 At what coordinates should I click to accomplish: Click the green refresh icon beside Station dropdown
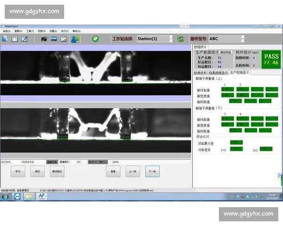180,39
